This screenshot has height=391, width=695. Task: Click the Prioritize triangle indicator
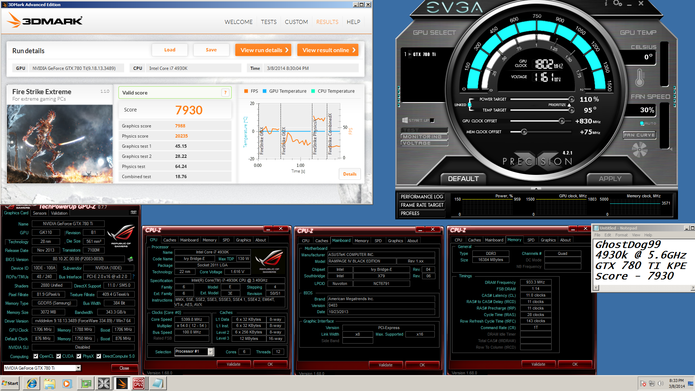pos(569,105)
